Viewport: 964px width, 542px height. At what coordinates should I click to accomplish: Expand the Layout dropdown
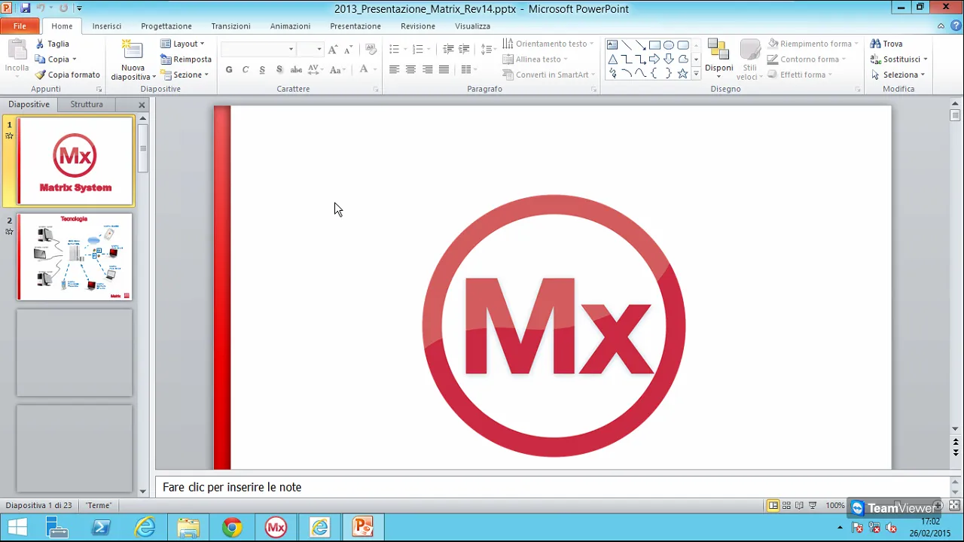[x=182, y=44]
